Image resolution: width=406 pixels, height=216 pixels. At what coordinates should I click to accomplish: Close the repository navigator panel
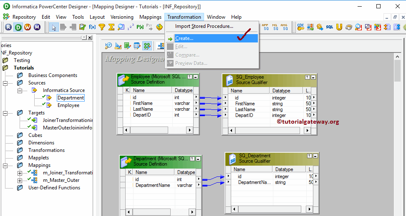(90, 38)
